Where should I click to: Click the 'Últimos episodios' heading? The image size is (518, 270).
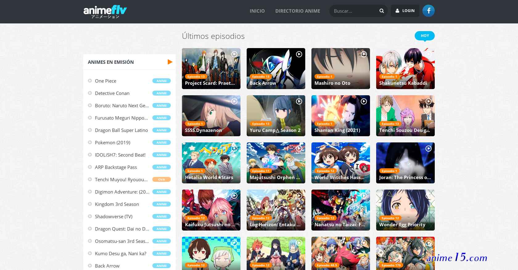tap(213, 36)
